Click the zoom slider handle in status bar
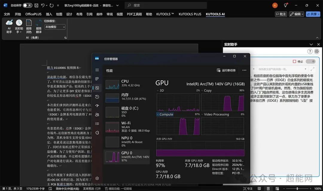This screenshot has width=323, height=191. tap(297, 189)
